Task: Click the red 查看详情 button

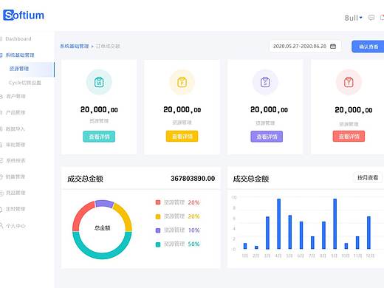Action: pyautogui.click(x=349, y=136)
